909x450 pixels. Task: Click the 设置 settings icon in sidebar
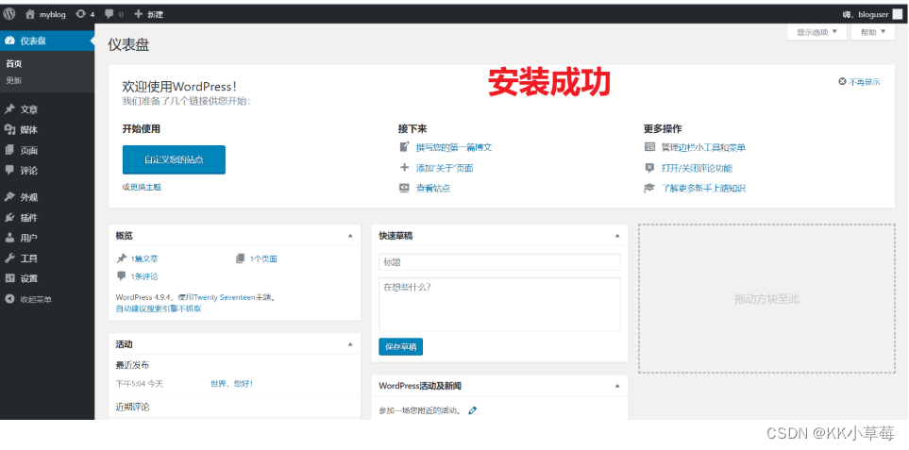coord(9,278)
